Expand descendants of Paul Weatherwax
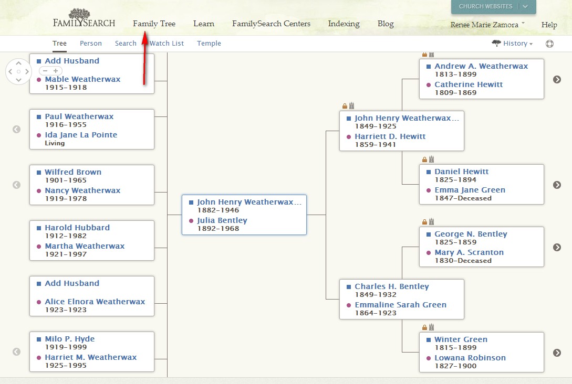This screenshot has width=572, height=384. 16,130
